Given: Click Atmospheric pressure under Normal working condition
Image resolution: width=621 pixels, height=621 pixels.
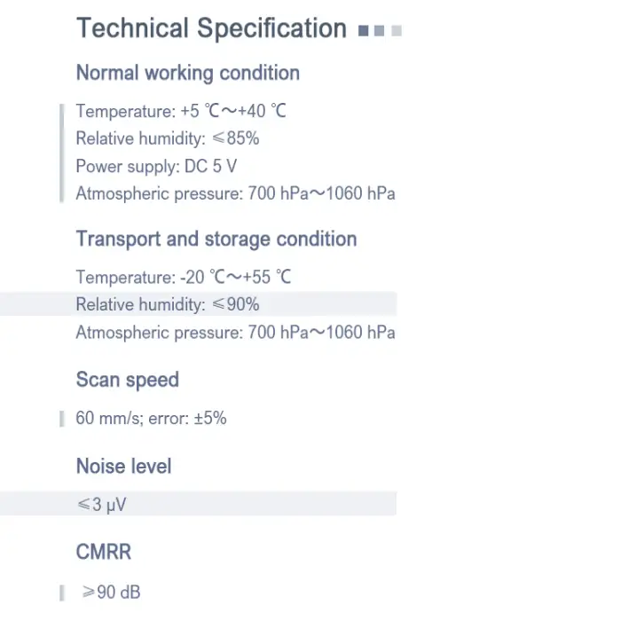Looking at the screenshot, I should [x=235, y=193].
